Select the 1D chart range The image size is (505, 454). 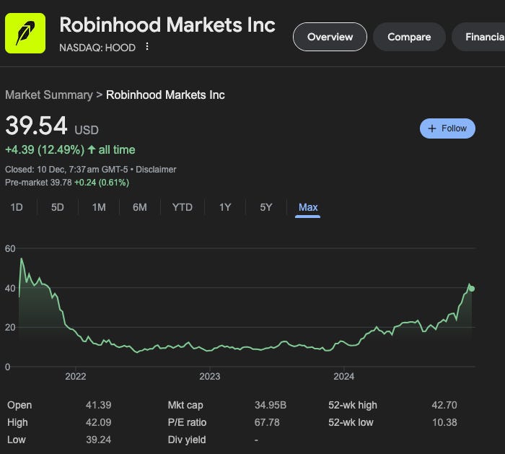click(x=17, y=207)
